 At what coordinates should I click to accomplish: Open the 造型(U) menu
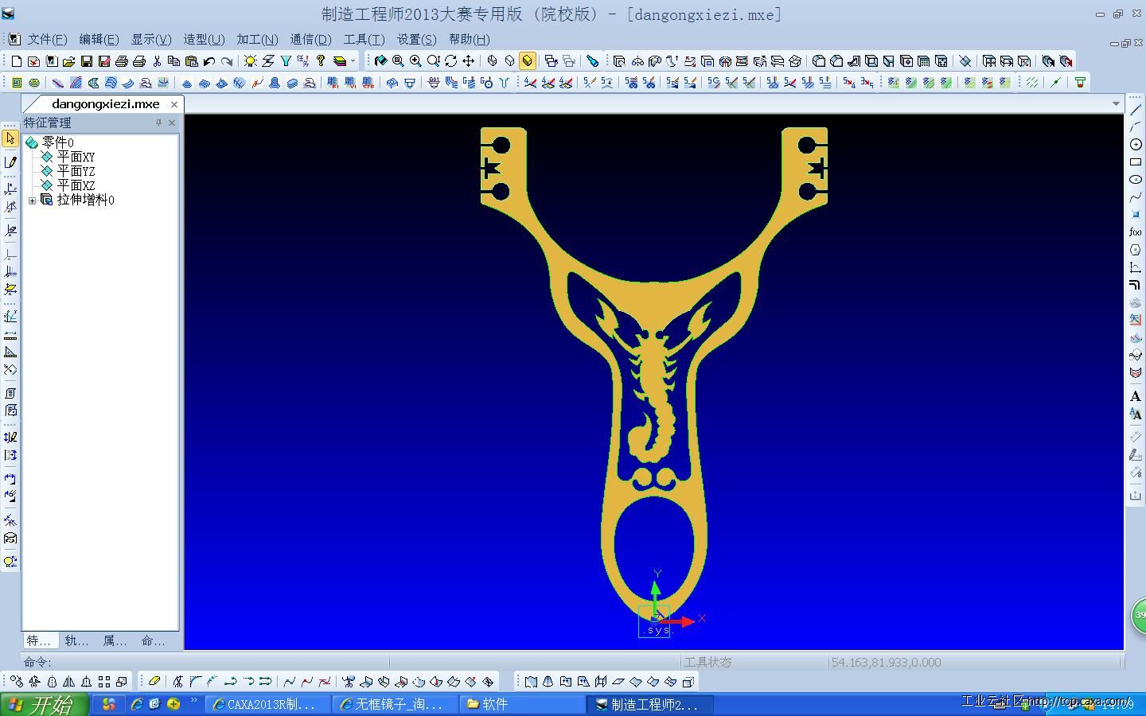click(204, 39)
